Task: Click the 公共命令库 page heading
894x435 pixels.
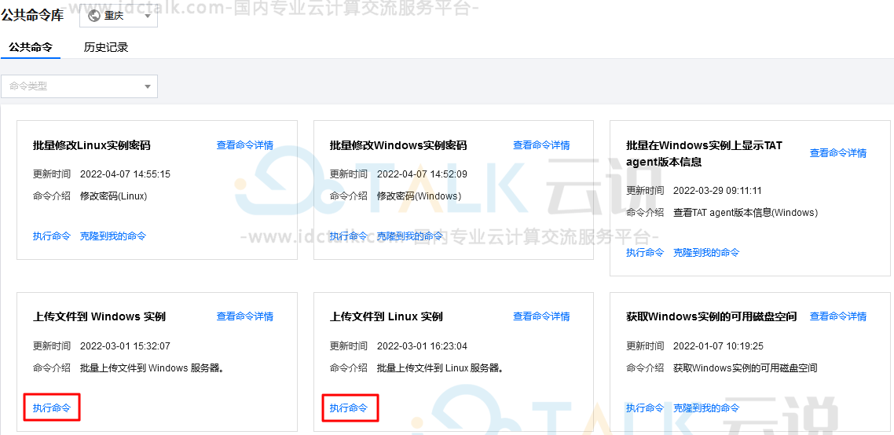Action: tap(32, 16)
